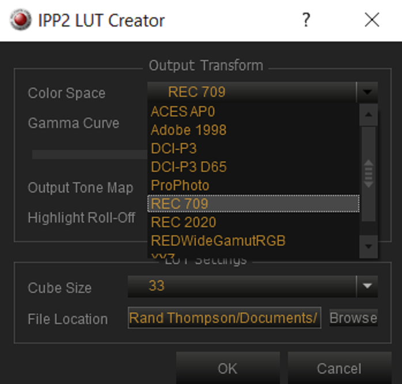The height and width of the screenshot is (384, 402).
Task: Click the list scrollbar up arrow
Action: coord(369,115)
